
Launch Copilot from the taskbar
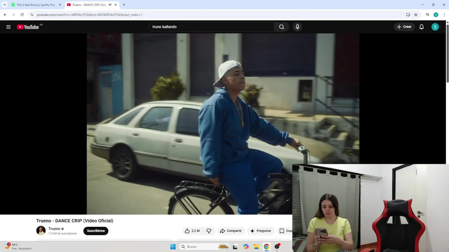coord(246,247)
